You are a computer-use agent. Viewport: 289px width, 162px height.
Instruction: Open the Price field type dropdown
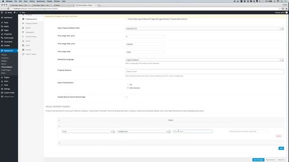89,131
